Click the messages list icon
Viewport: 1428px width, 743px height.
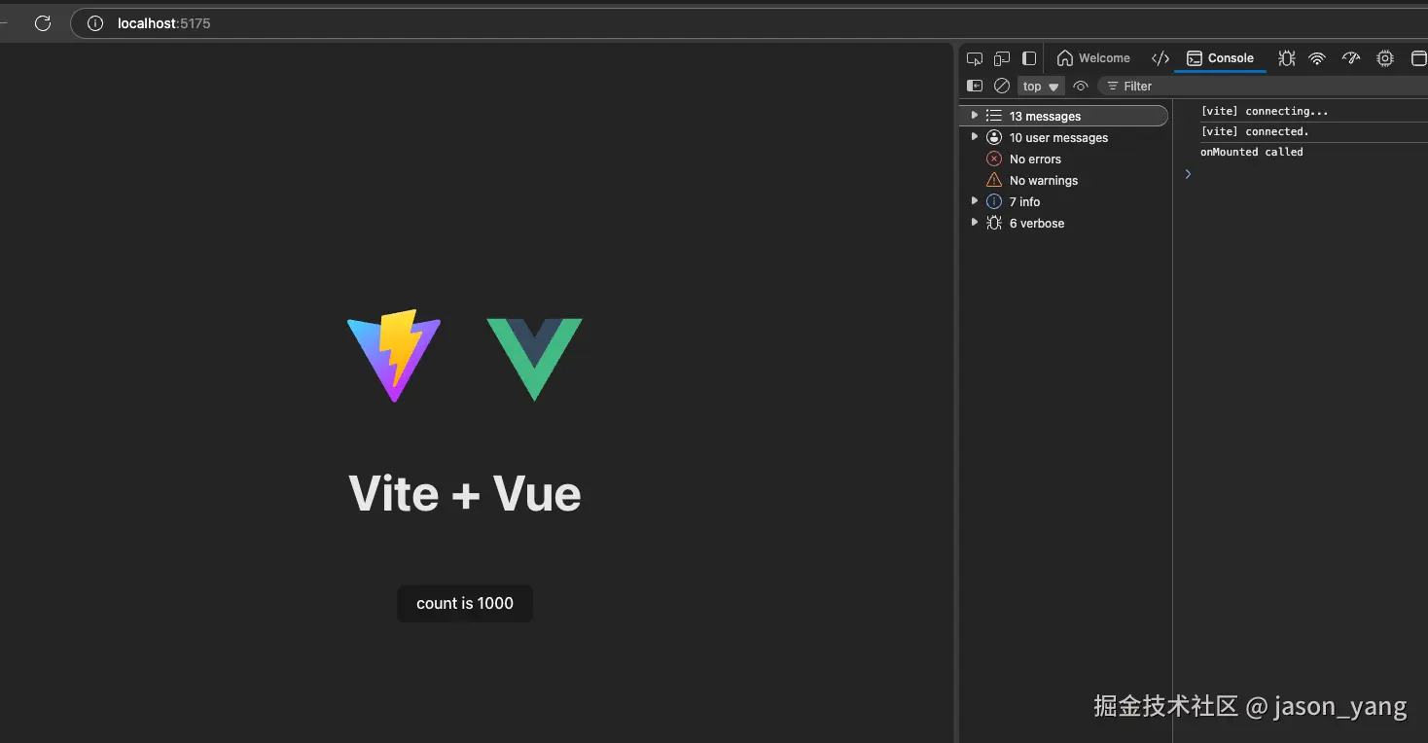pos(994,116)
